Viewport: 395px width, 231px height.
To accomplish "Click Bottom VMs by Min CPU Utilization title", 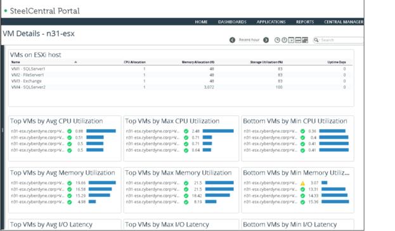I will (295, 121).
